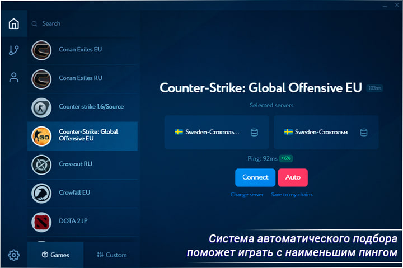This screenshot has width=403, height=268.
Task: Switch to the Custom tab
Action: click(x=112, y=255)
